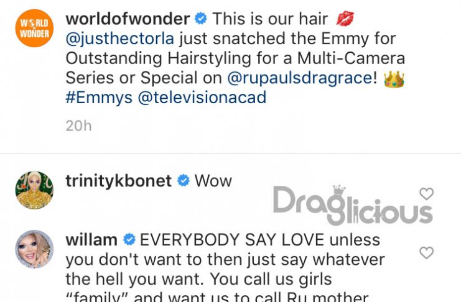Viewport: 461px width, 302px height.
Task: Open trinitykbonet's profile picture
Action: tap(34, 190)
